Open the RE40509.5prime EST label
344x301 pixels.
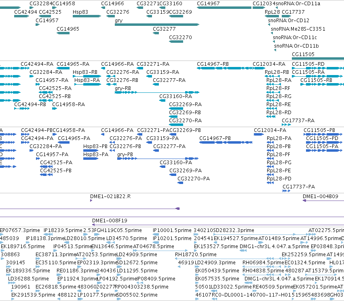273,287
